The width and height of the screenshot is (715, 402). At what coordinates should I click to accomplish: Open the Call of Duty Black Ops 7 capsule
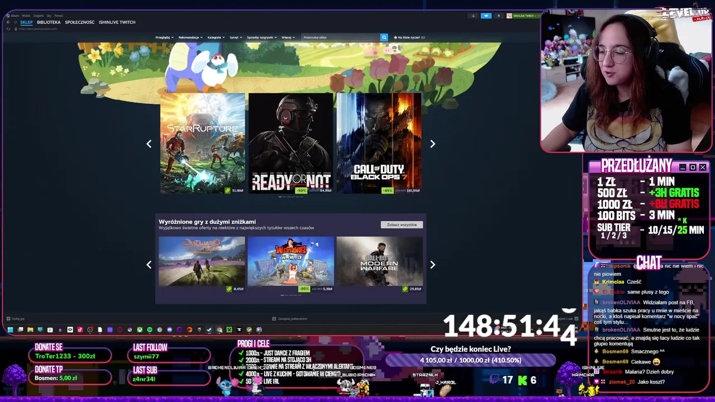click(379, 143)
